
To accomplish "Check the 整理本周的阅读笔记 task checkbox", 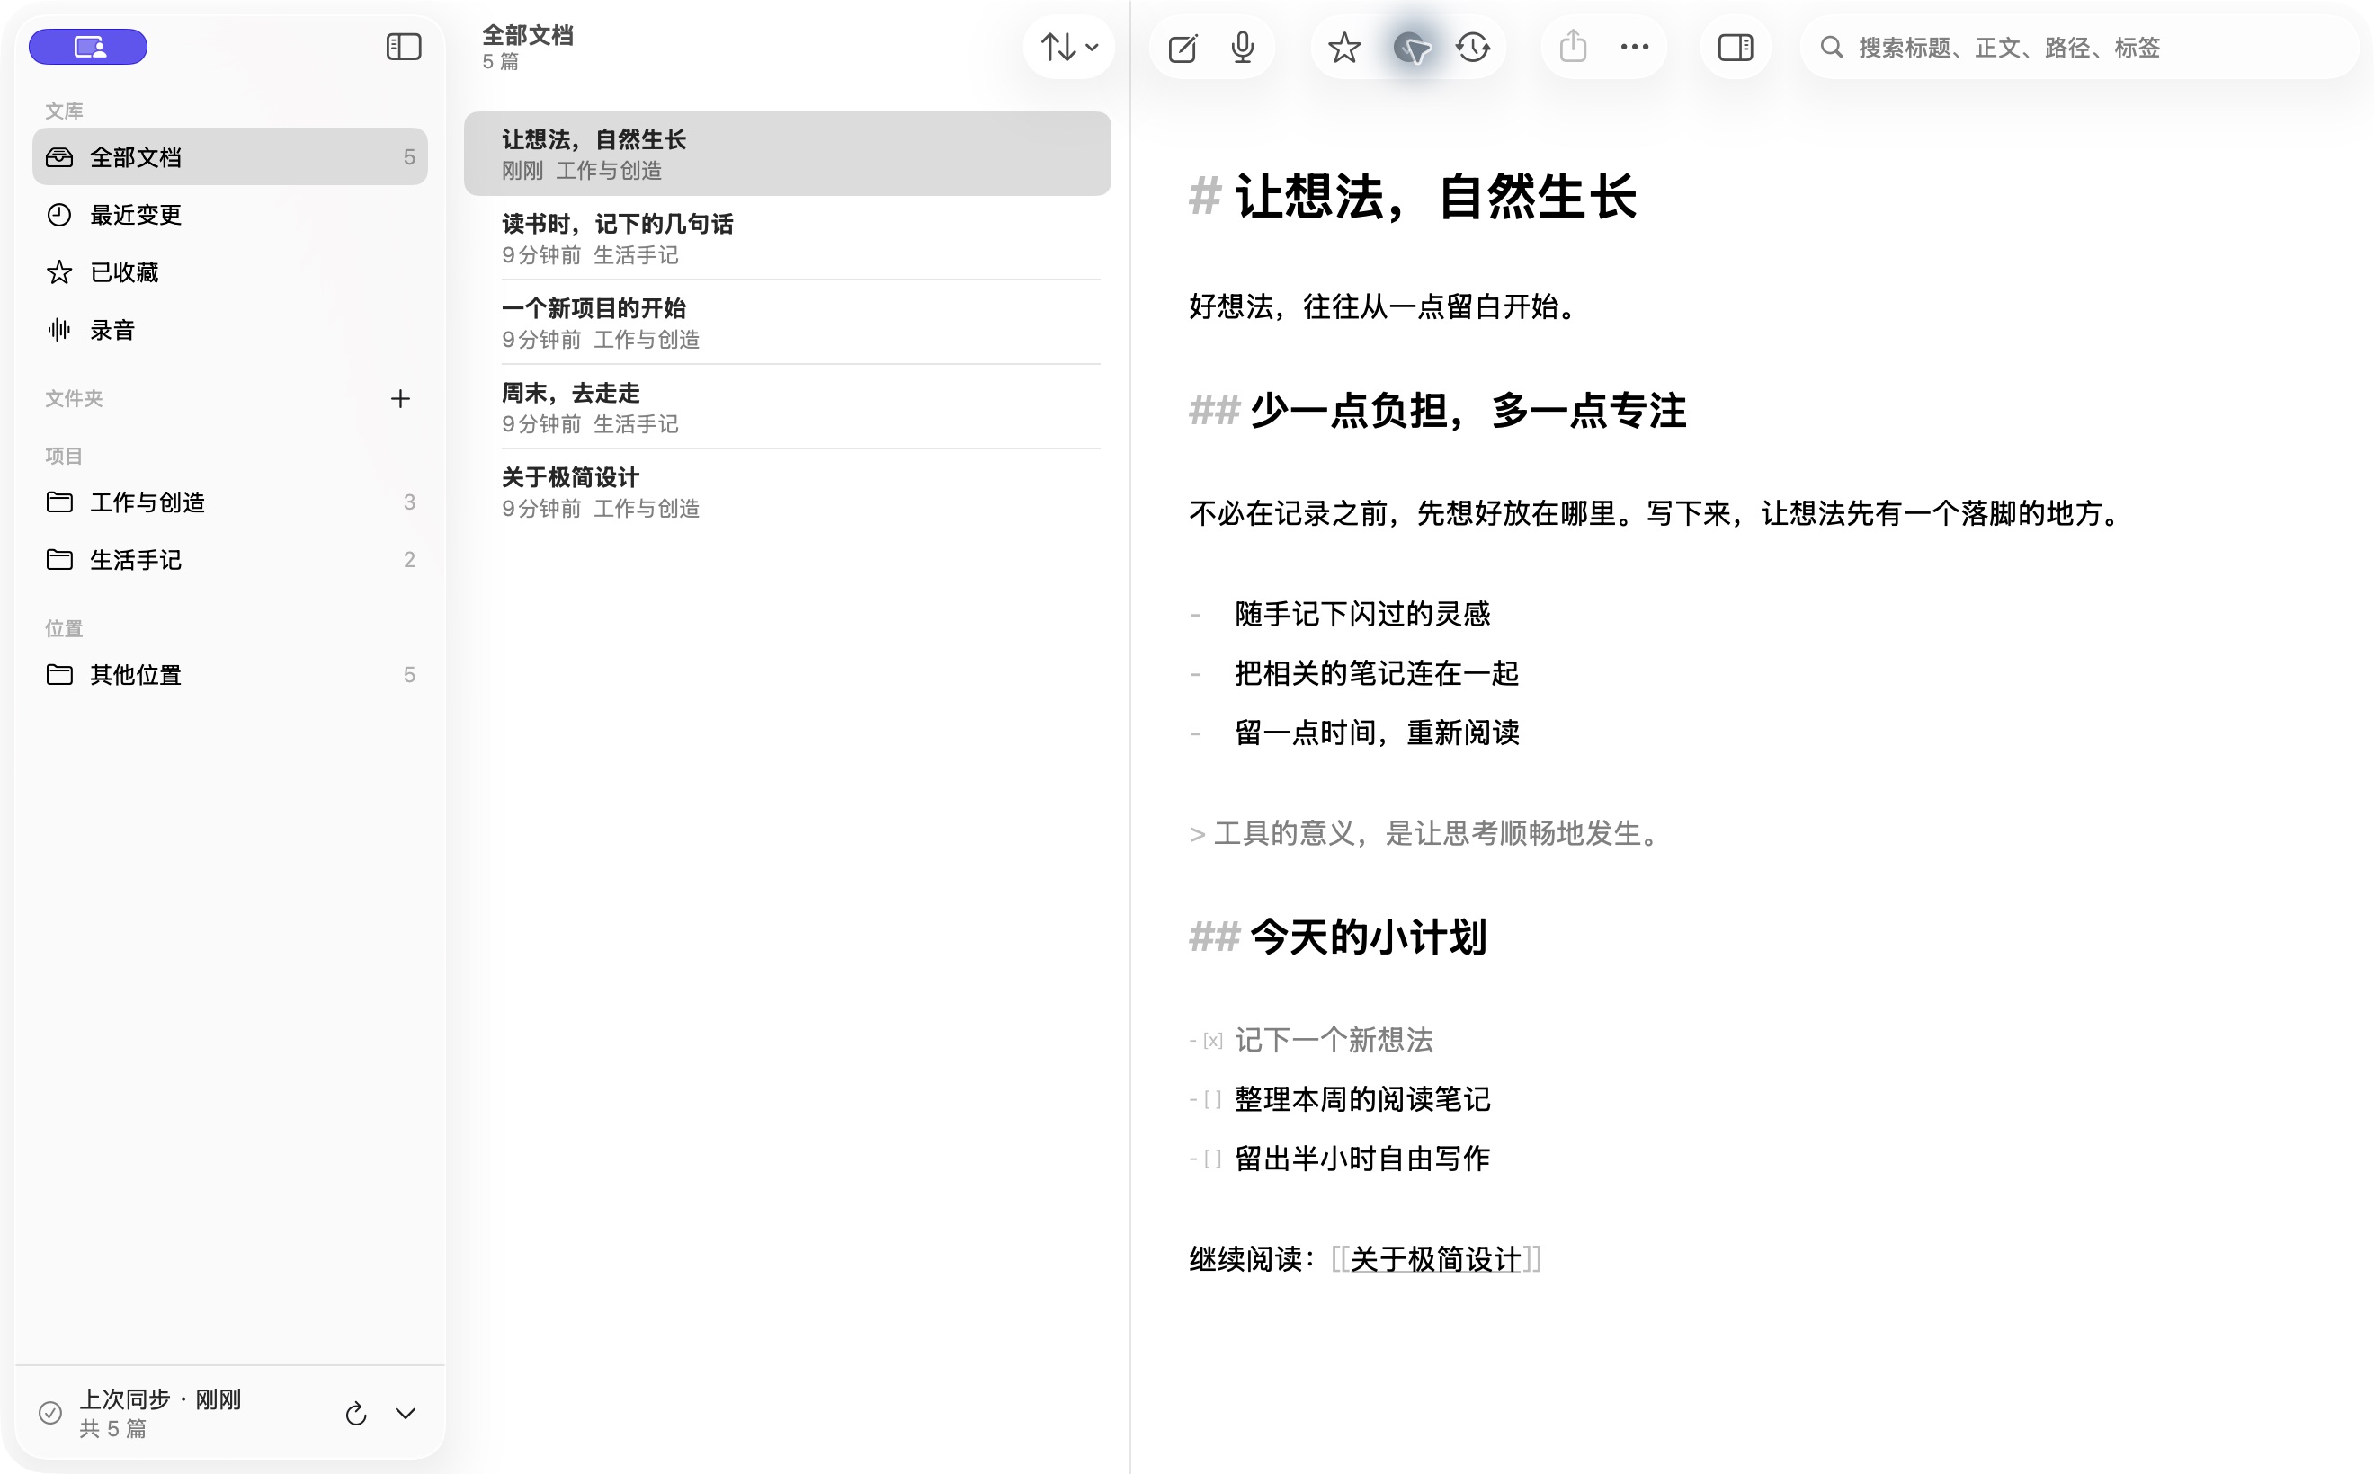I will (1212, 1099).
